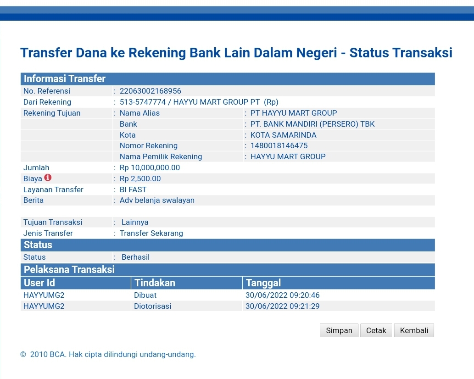Click the Rp 2,500.00 fee value
Image resolution: width=474 pixels, height=379 pixels.
[140, 178]
